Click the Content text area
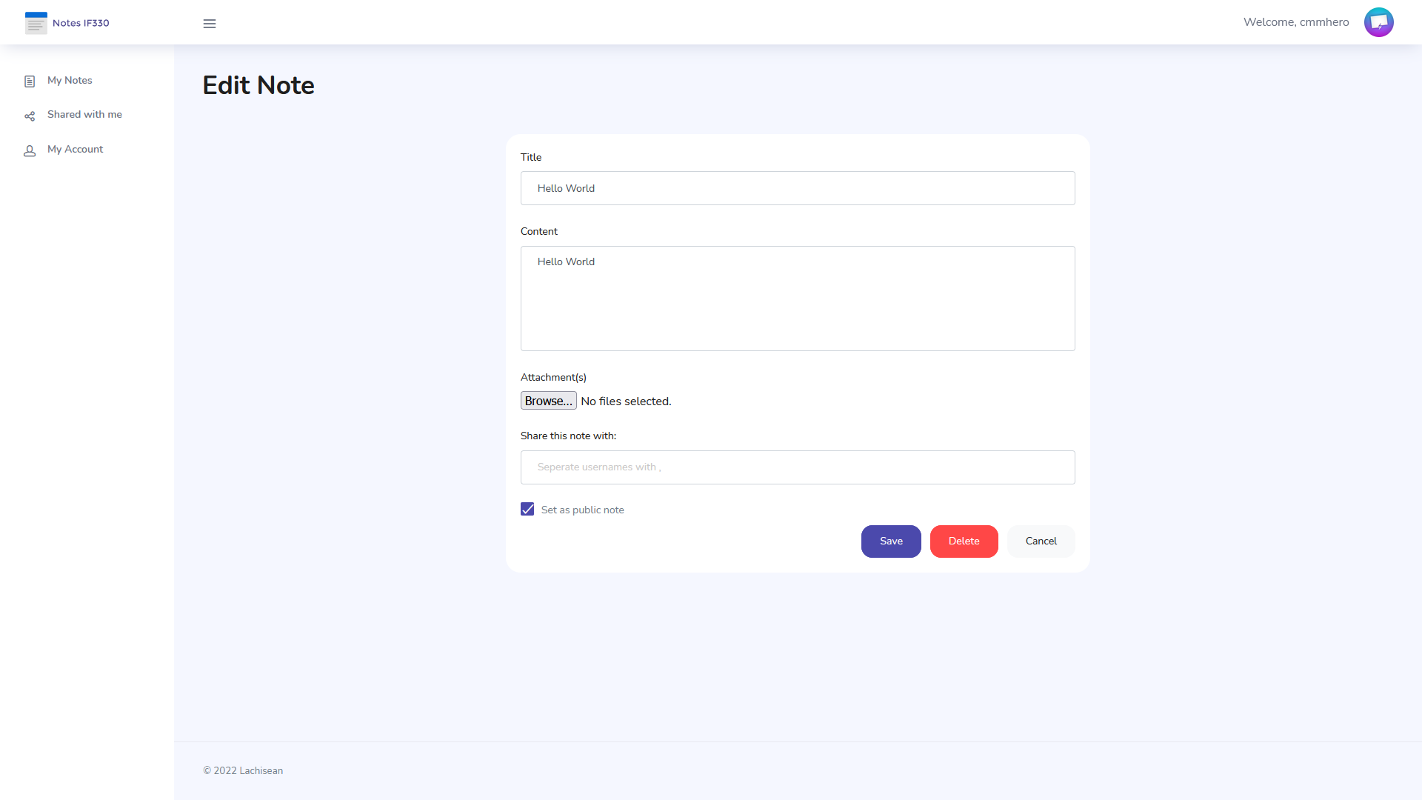Viewport: 1422px width, 800px height. tap(797, 298)
